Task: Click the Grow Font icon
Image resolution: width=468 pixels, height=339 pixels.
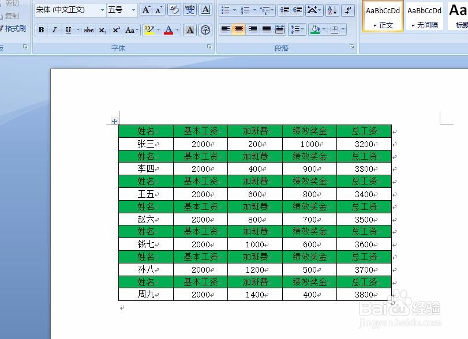Action: [146, 10]
